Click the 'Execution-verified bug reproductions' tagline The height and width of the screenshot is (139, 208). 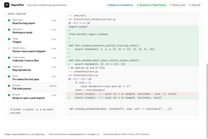coord(47,5)
